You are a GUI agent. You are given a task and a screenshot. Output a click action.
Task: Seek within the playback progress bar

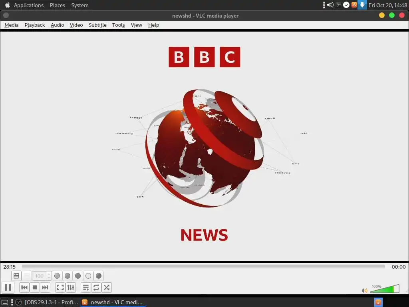(203, 266)
